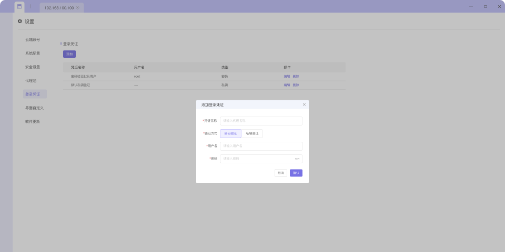Click 编辑 for the root credential row

pos(287,77)
